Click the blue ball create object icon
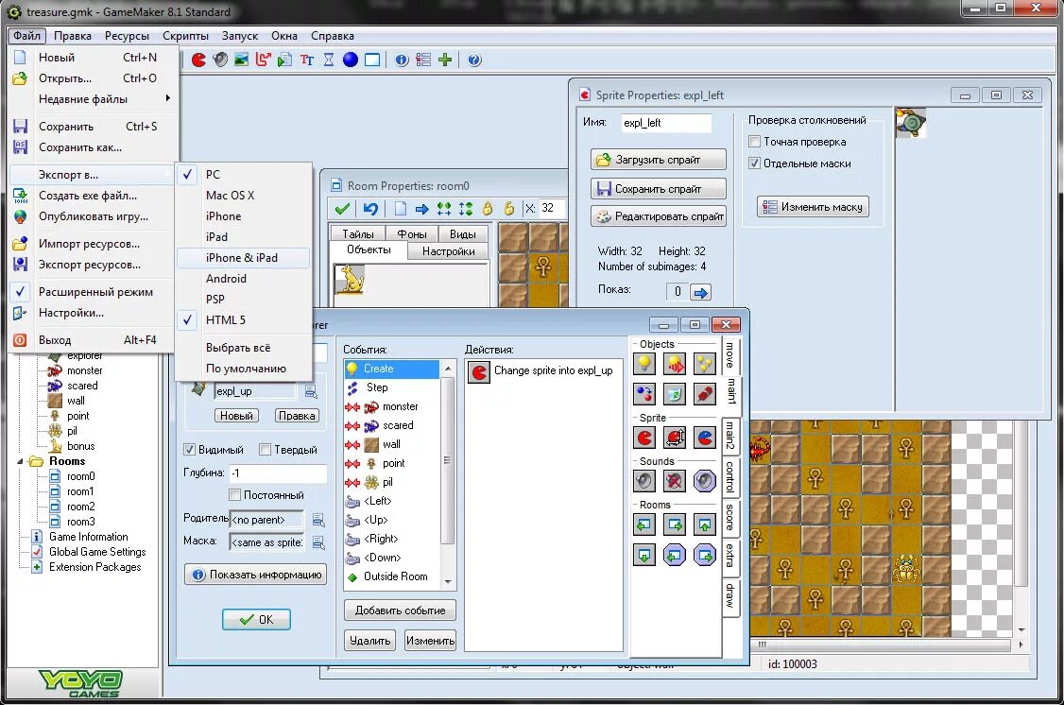The image size is (1064, 705). pos(351,60)
